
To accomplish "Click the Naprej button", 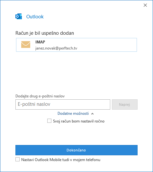I will coord(125,104).
